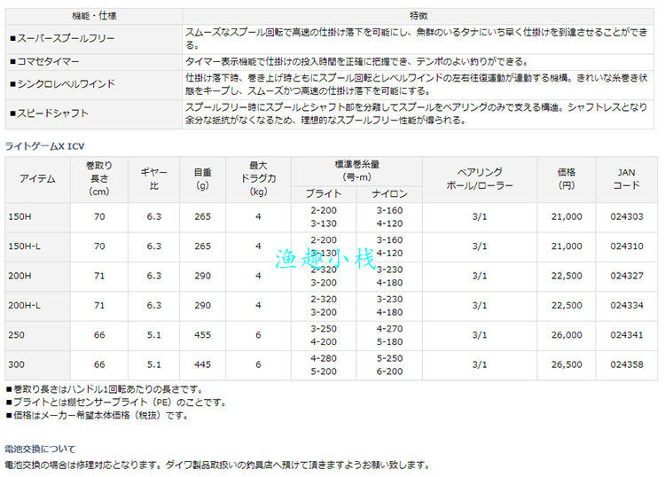
Task: Click gear ratio 6.3 in 150H row
Action: coord(154,217)
